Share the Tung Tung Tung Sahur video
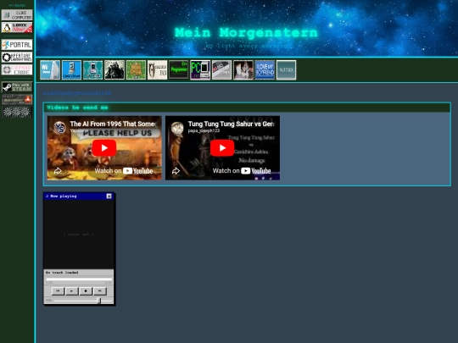 click(x=176, y=171)
